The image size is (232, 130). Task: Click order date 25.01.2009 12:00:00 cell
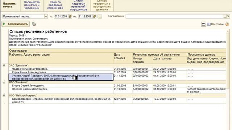coord(169,69)
